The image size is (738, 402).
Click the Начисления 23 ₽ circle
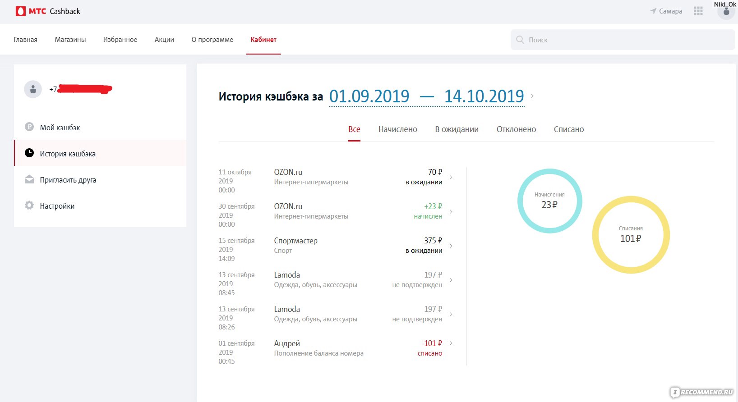click(x=549, y=201)
